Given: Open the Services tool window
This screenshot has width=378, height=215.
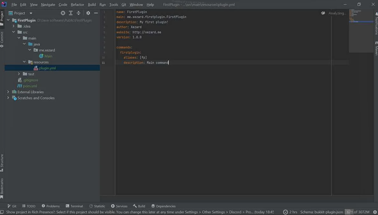Looking at the screenshot, I should pyautogui.click(x=119, y=206).
